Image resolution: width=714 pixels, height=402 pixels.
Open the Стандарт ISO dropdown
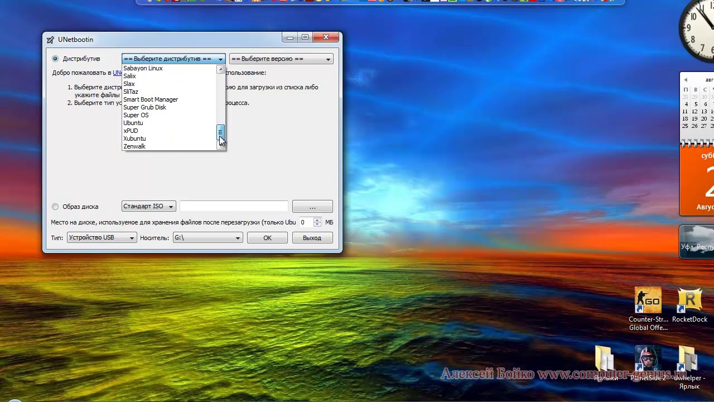click(149, 207)
